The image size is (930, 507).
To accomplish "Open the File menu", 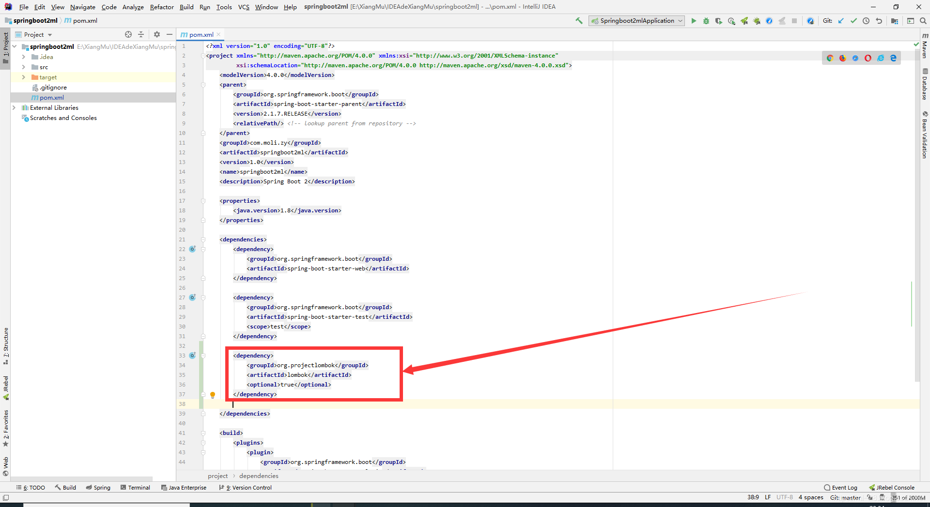I will 24,7.
